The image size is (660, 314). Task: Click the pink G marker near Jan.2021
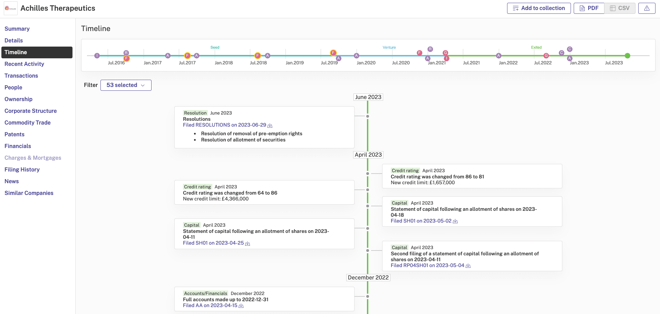coord(446,53)
